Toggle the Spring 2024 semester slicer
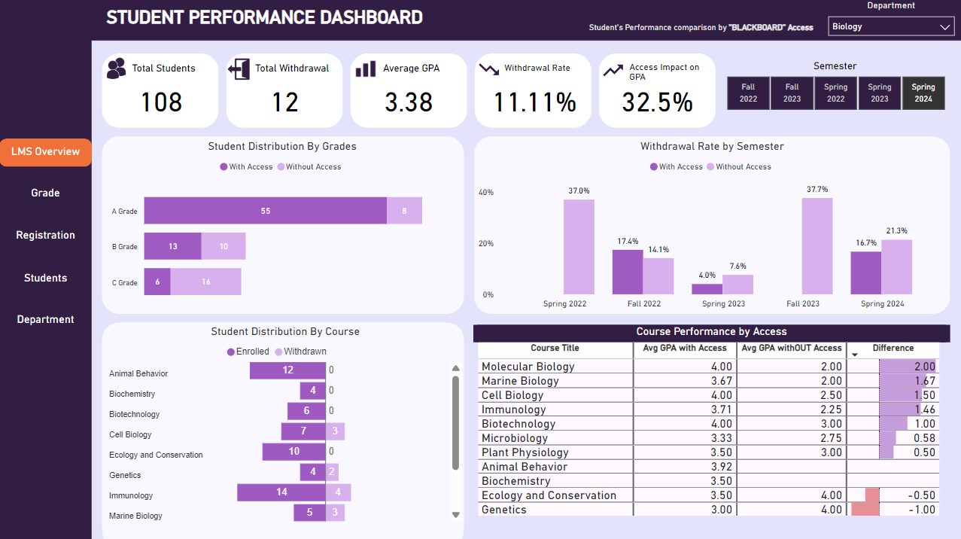961x539 pixels. (923, 93)
